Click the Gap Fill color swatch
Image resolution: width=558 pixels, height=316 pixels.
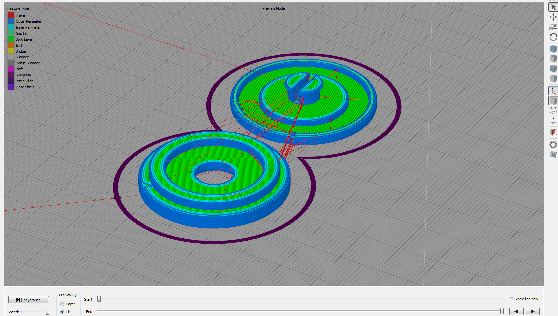(x=11, y=33)
